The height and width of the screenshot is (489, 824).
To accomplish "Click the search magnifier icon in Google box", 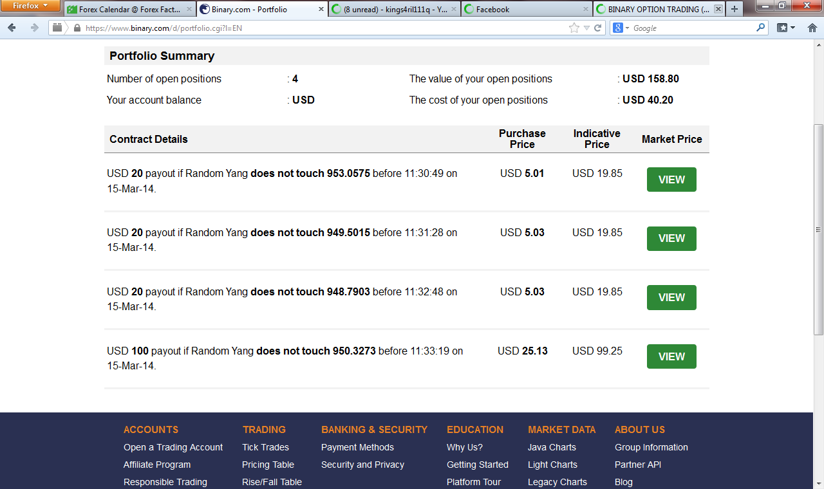I will [760, 28].
